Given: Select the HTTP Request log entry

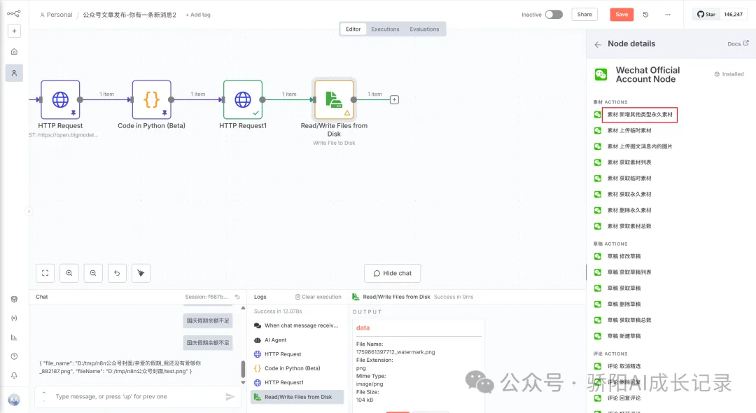Looking at the screenshot, I should (x=297, y=354).
